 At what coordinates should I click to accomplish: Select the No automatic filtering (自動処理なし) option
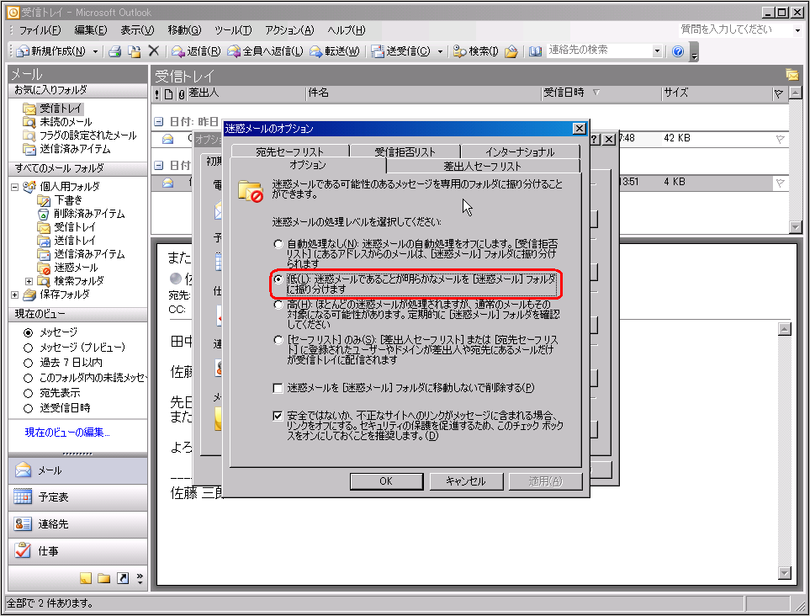click(278, 243)
